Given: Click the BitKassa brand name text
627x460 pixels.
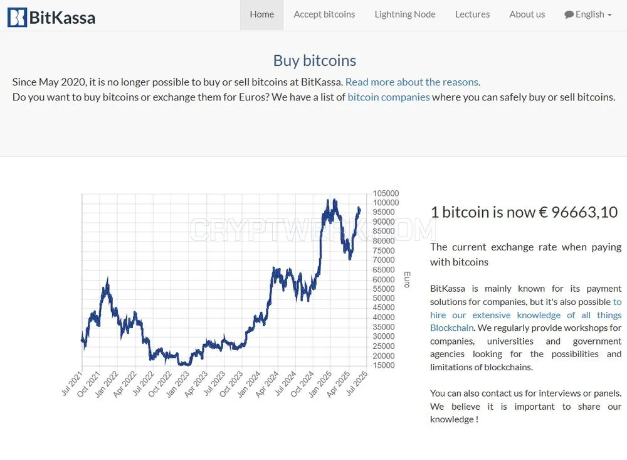Looking at the screenshot, I should 62,18.
